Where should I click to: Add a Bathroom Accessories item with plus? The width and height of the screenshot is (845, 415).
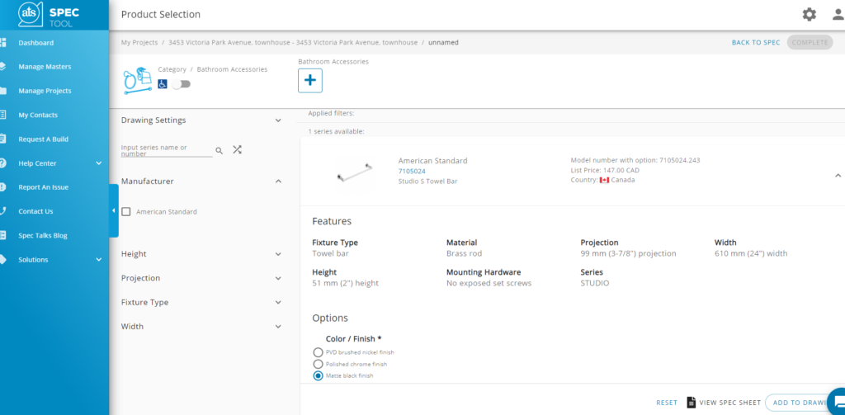(310, 81)
